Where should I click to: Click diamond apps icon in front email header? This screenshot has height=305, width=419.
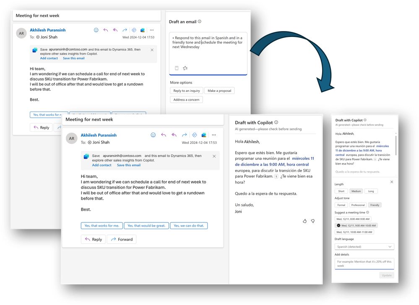(x=195, y=135)
